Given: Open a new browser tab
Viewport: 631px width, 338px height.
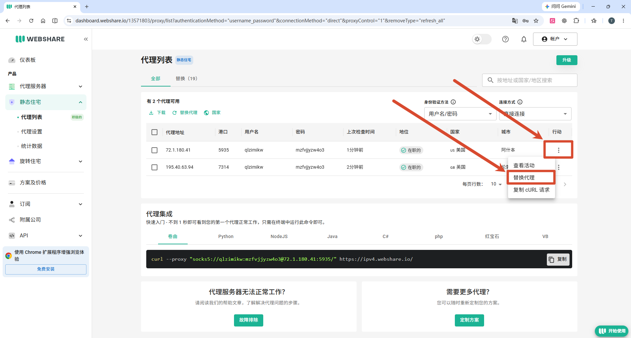Looking at the screenshot, I should click(87, 7).
